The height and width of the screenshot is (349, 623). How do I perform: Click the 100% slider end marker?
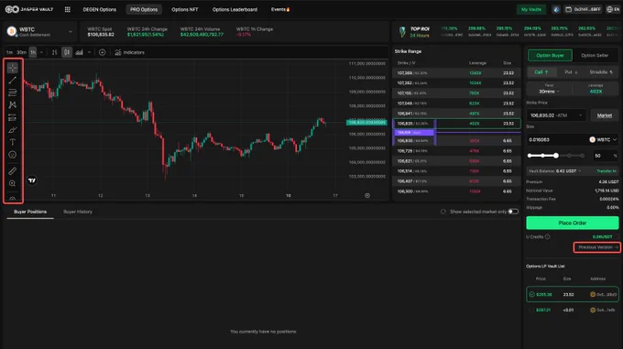tap(583, 156)
